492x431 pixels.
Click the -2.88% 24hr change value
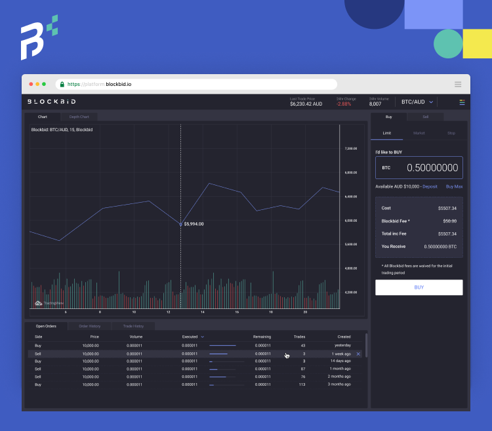tap(344, 104)
